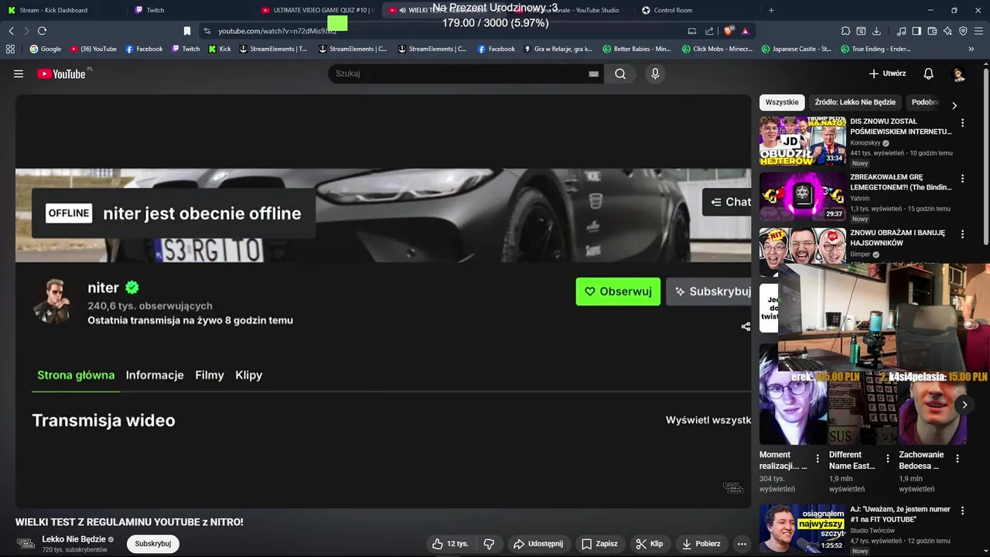
Task: Open options for AJ Uważam video
Action: click(x=962, y=511)
